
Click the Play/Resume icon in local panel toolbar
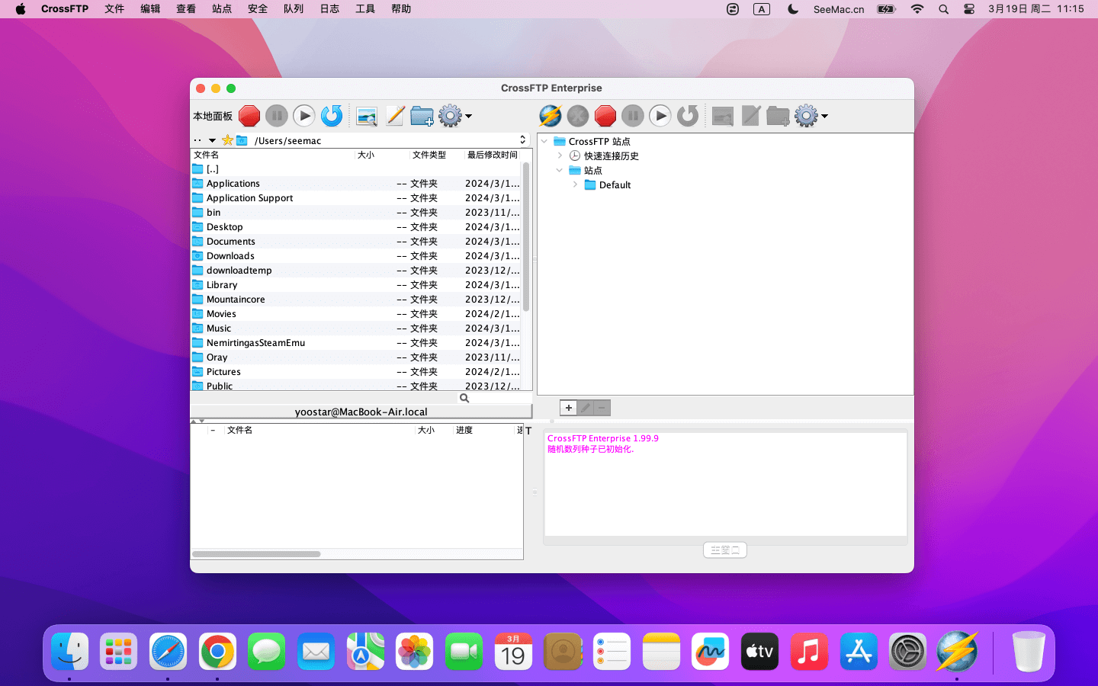304,116
